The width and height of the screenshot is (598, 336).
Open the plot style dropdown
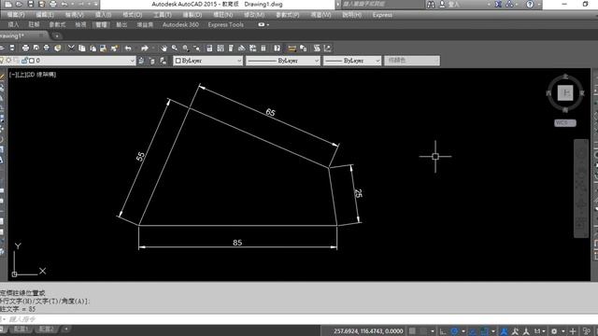pos(412,61)
